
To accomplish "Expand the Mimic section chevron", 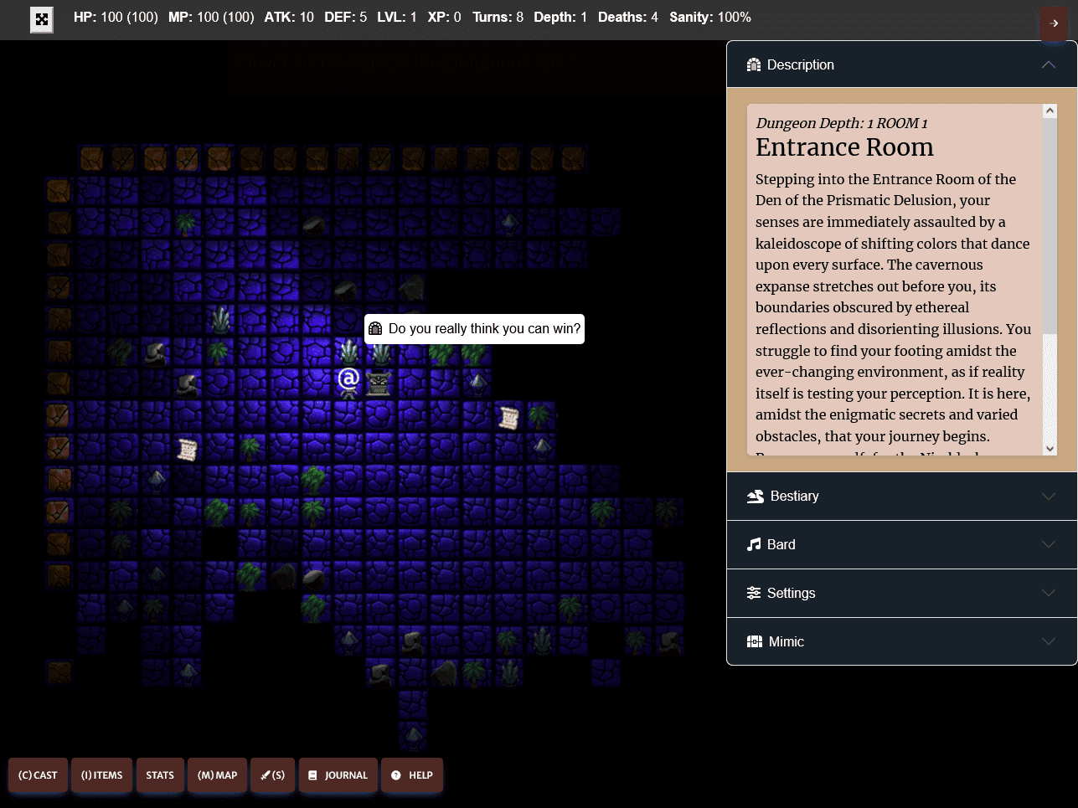I will [x=1048, y=641].
